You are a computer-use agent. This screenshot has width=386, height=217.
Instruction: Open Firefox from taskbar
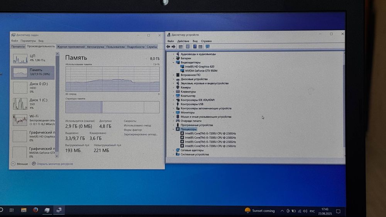tap(36, 210)
